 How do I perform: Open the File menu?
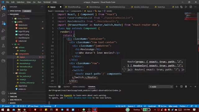tap(7, 2)
